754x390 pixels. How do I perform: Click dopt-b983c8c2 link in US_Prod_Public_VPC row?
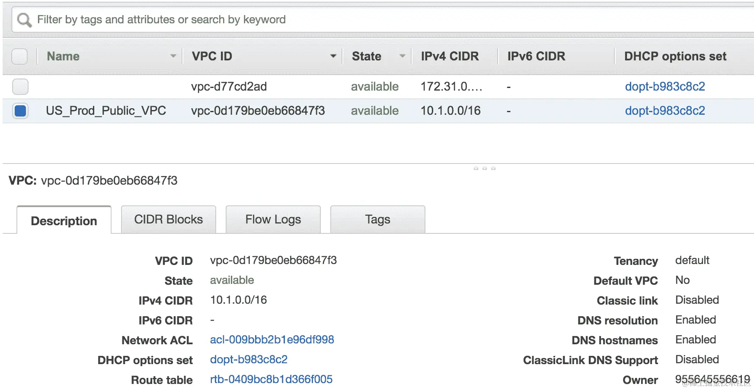click(665, 111)
